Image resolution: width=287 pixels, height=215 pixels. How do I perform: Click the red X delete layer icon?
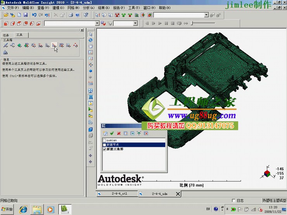click(119, 133)
